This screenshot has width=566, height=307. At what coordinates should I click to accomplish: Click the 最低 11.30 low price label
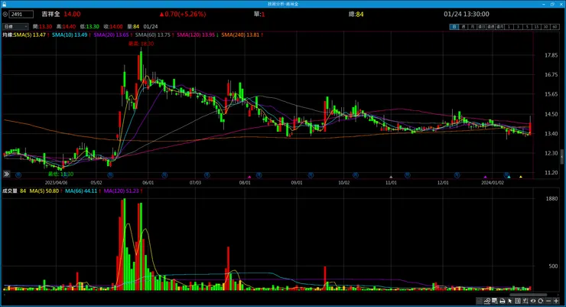click(x=60, y=174)
